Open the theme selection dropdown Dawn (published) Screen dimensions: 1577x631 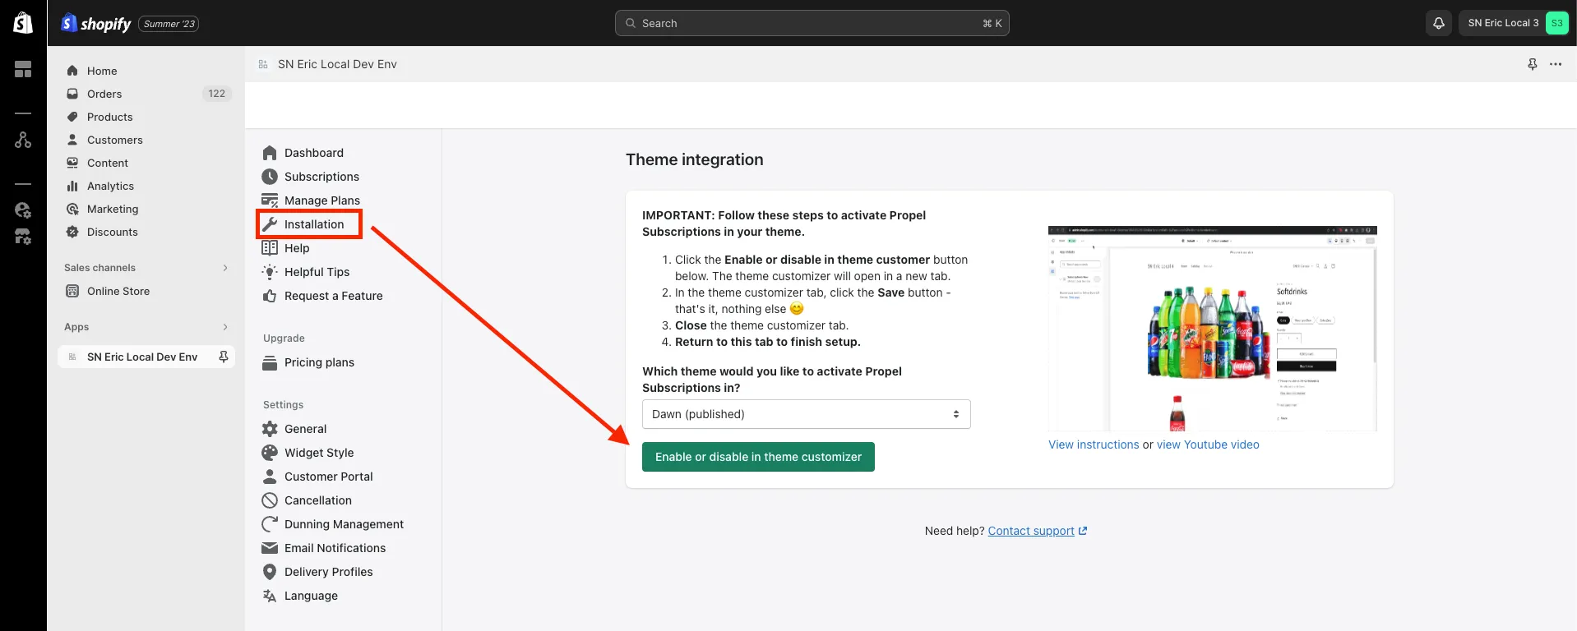point(806,414)
